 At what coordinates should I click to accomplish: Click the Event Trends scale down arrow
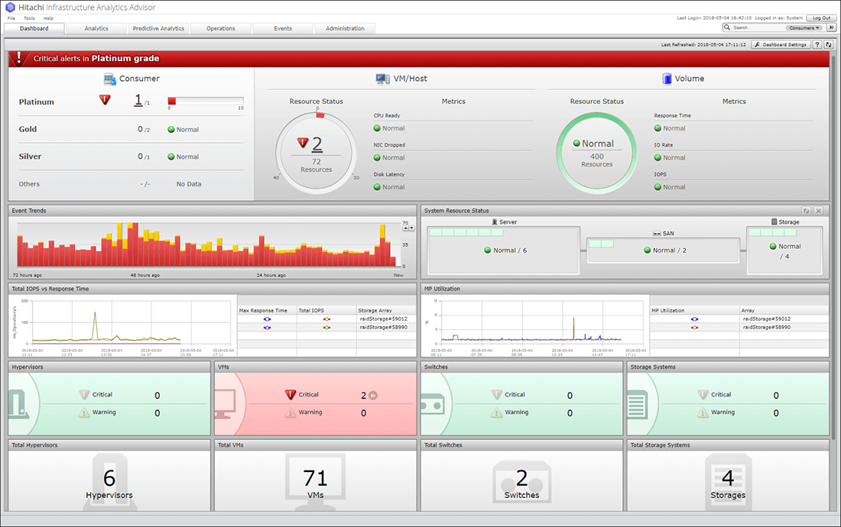point(411,228)
